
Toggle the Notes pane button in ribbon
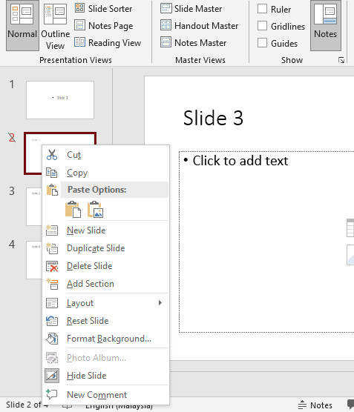326,25
